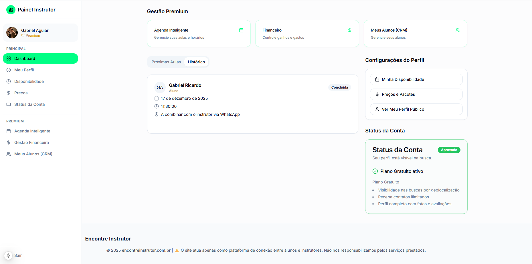Click the Ver Meu Perfil Público button
This screenshot has height=264, width=532.
pos(416,109)
